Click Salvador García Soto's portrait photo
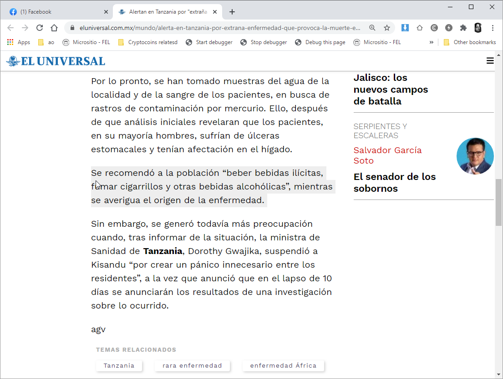 (475, 156)
